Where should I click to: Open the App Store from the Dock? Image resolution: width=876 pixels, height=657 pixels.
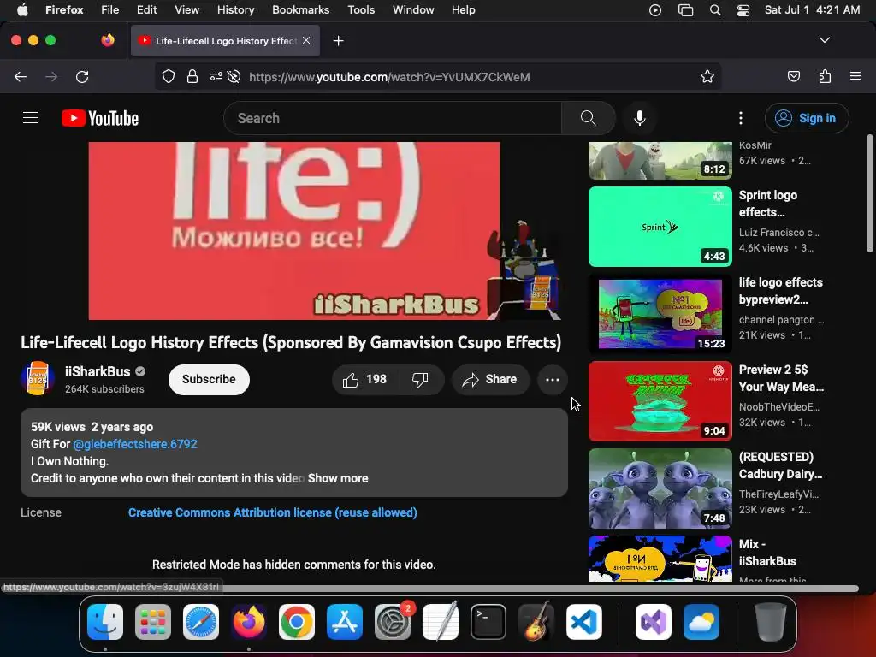345,622
